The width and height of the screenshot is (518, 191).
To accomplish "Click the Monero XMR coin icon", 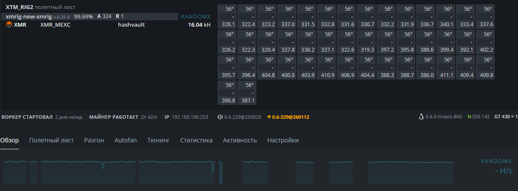I will pyautogui.click(x=9, y=25).
